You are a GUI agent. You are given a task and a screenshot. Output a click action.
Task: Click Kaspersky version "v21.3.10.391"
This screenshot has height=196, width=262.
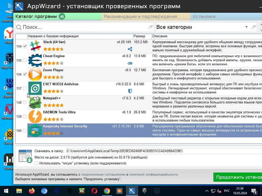pos(122,126)
